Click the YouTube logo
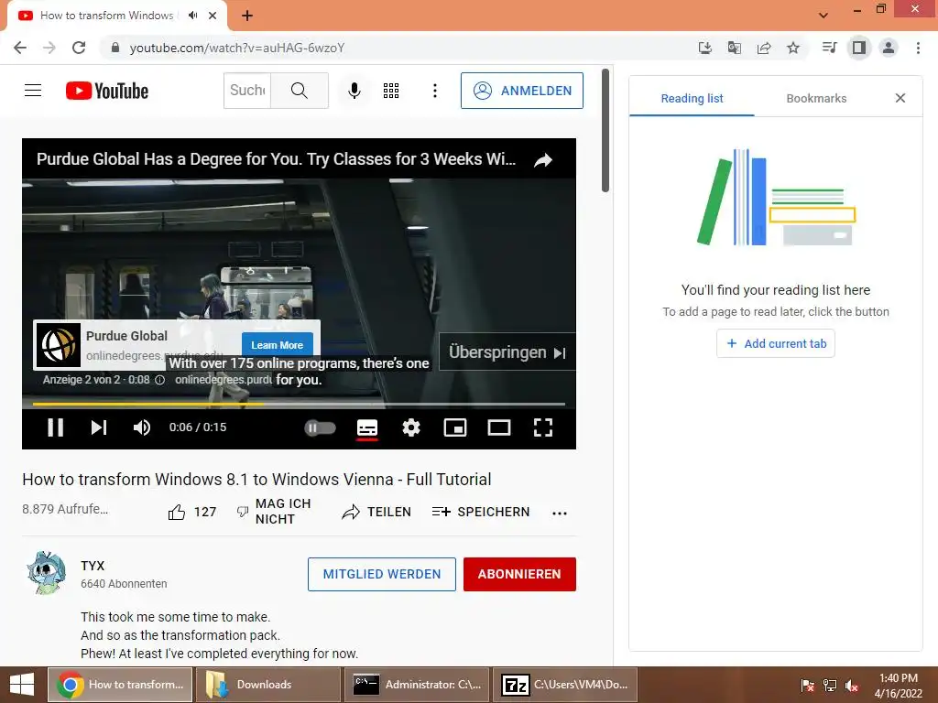Screen dimensions: 938x703 (107, 91)
